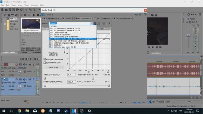Viewport: 203px width, 114px height.
Task: Select Maximize volume -12 dB limiter preset
Action: pyautogui.click(x=73, y=39)
